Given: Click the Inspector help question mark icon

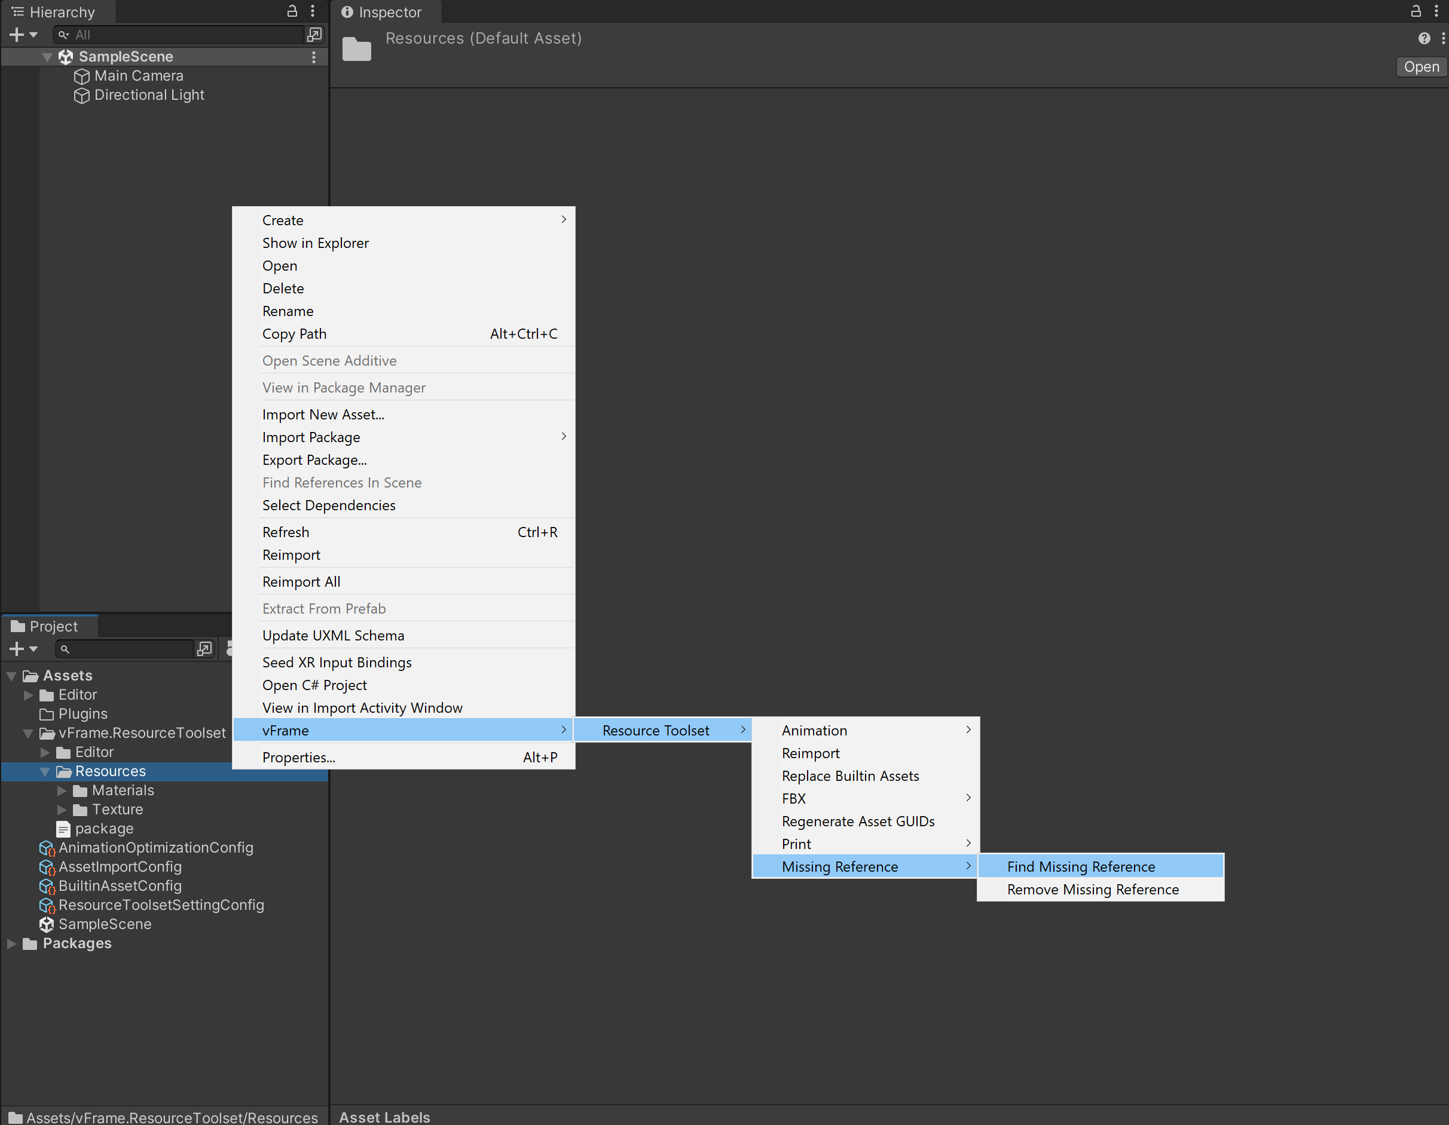Looking at the screenshot, I should (1424, 38).
